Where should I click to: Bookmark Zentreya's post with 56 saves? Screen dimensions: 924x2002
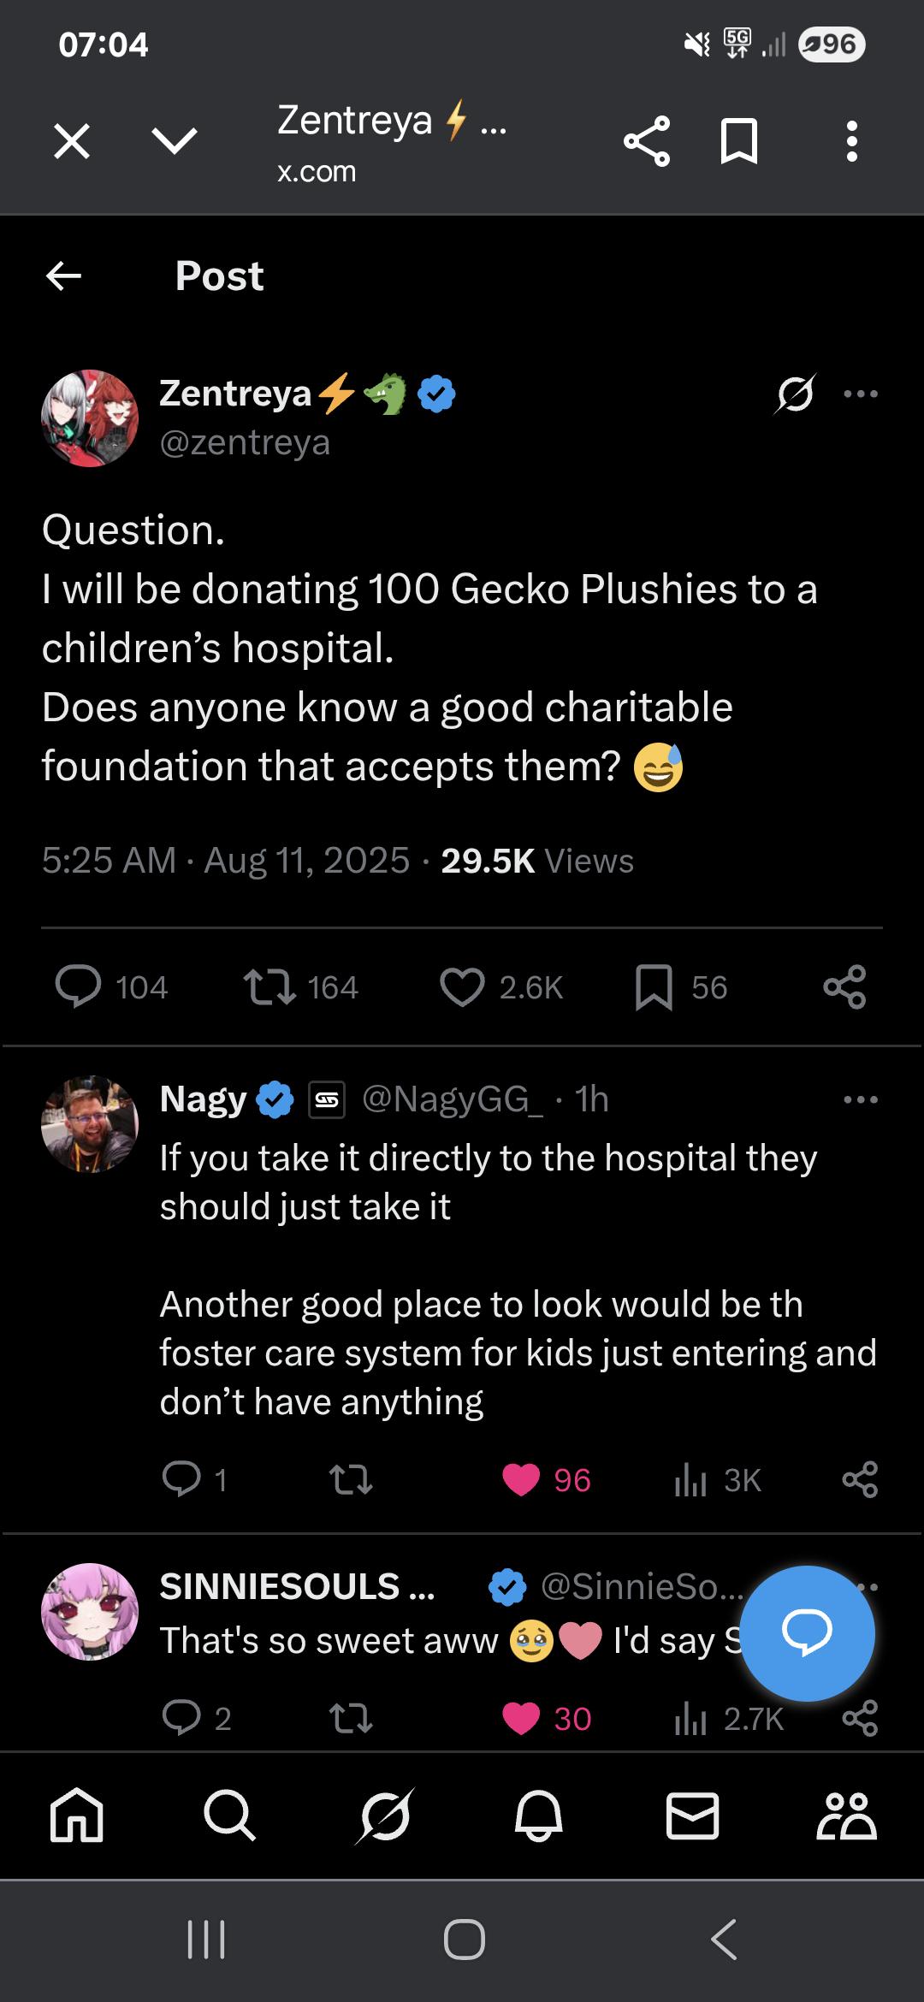[654, 987]
